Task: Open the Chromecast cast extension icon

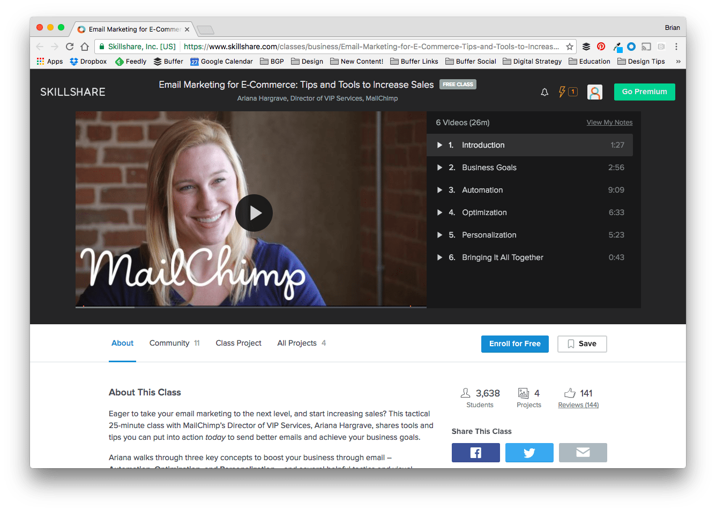Action: point(646,47)
